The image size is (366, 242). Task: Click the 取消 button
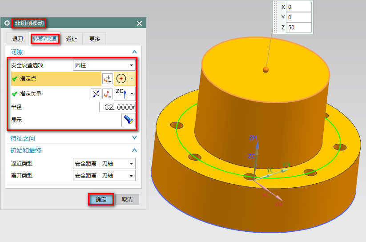(127, 200)
